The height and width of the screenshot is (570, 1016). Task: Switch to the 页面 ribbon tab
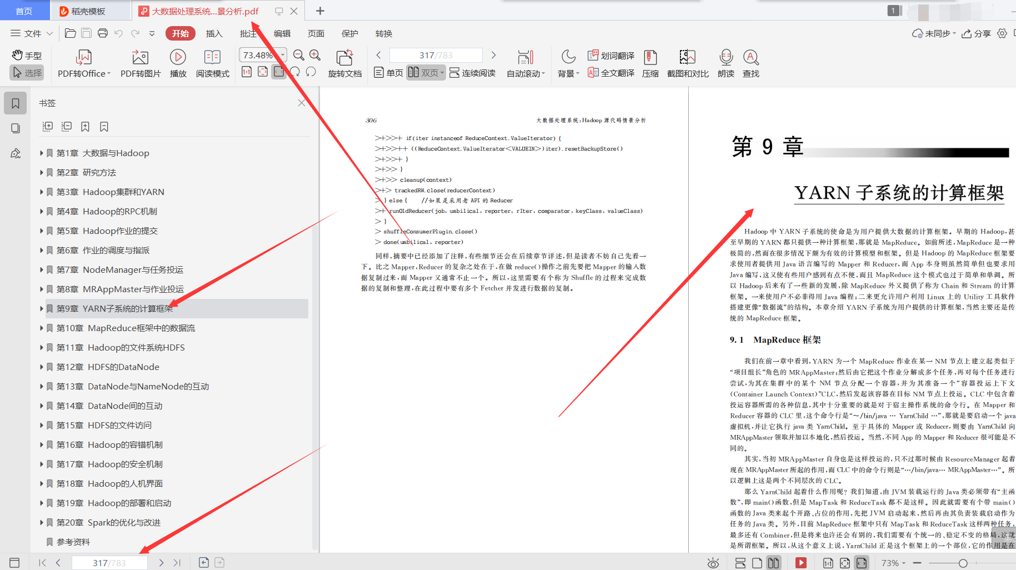[316, 33]
